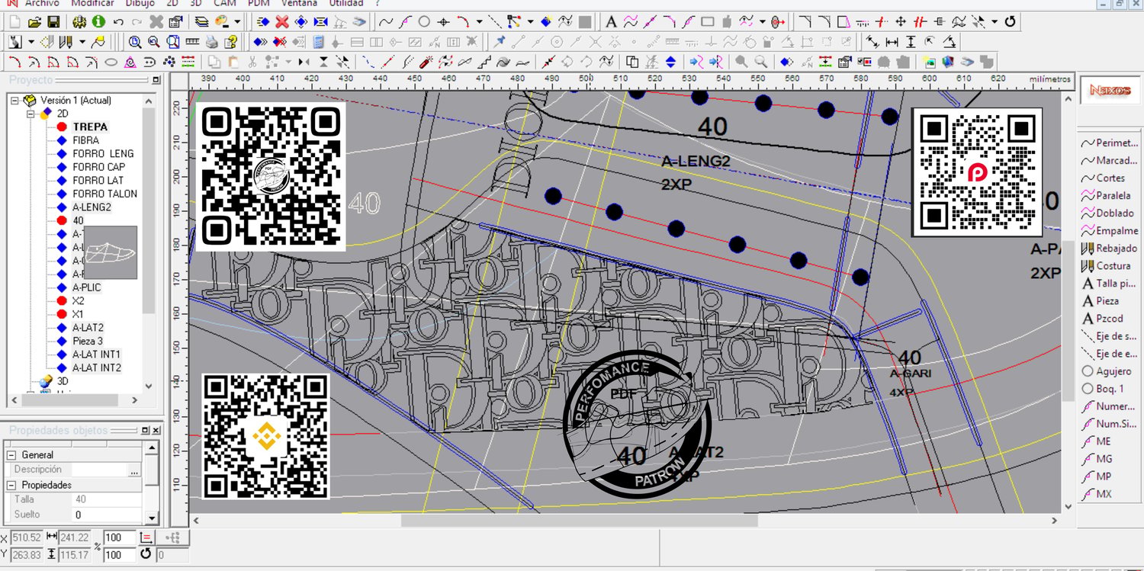1144x571 pixels.
Task: Click the pencils tool icon
Action: [x=66, y=41]
